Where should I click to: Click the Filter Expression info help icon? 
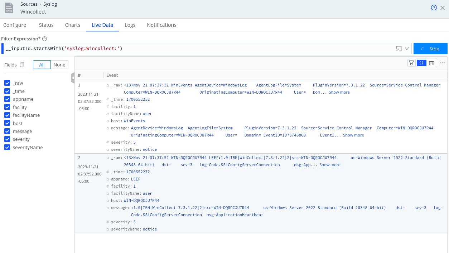[x=45, y=39]
